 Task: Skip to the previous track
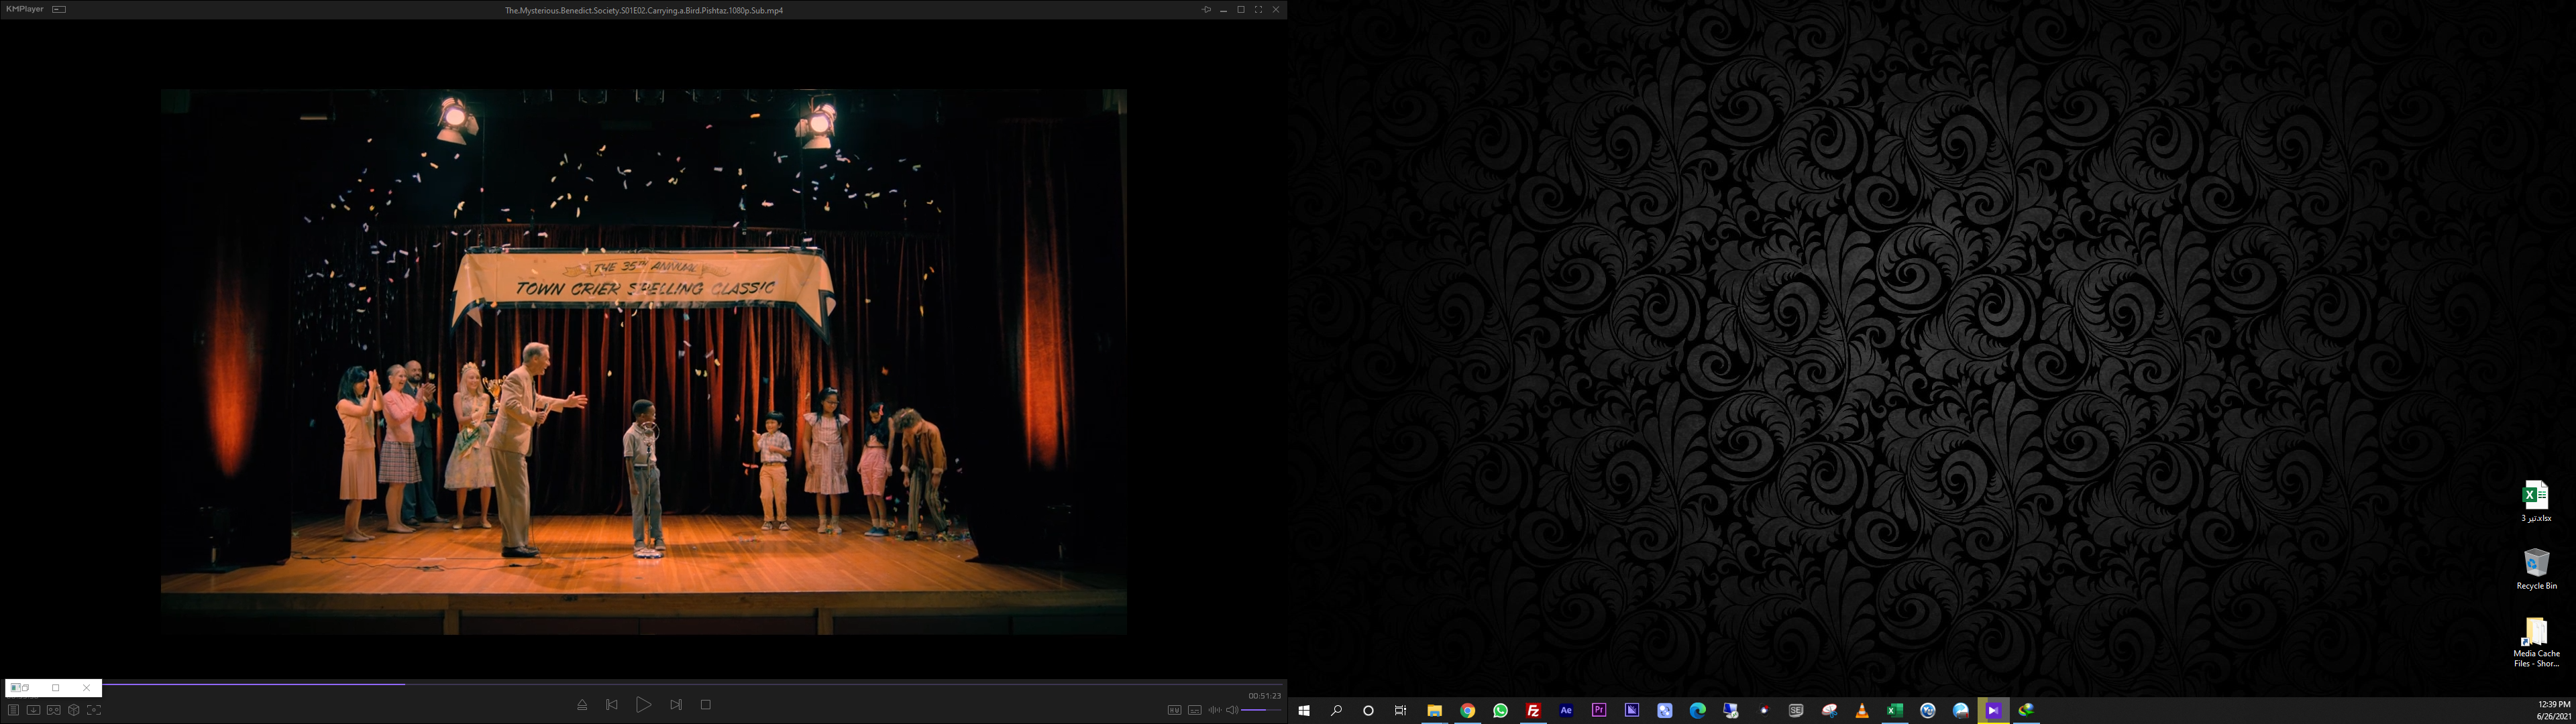click(x=612, y=705)
